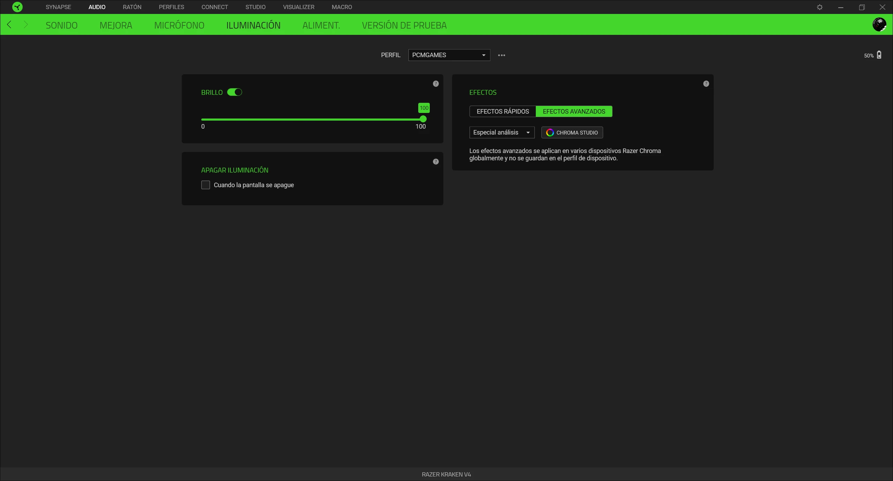The width and height of the screenshot is (893, 481).
Task: Go to the CONNECT menu
Action: tap(215, 7)
